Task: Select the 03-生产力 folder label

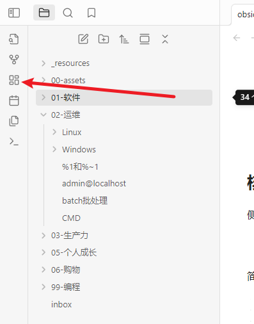Action: (x=70, y=236)
